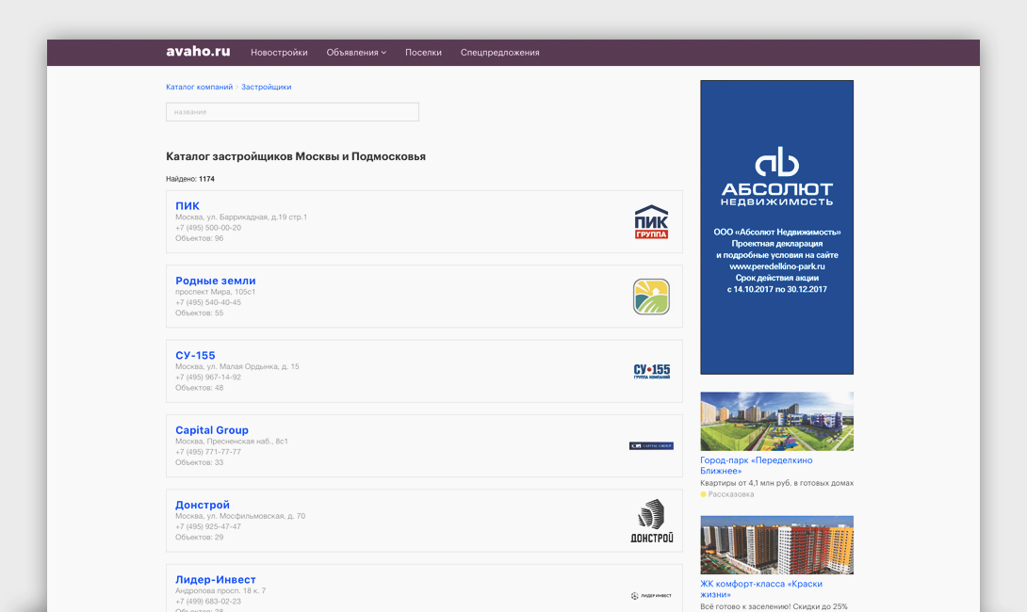Click heading Каталог застройщиков Москвы и Подмосковья
This screenshot has width=1027, height=612.
click(x=296, y=156)
